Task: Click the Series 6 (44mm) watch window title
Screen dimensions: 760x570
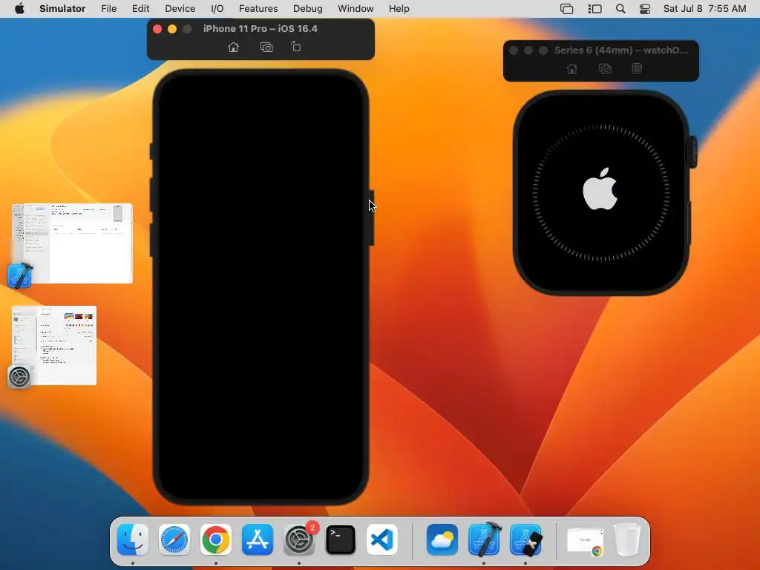Action: pos(621,50)
